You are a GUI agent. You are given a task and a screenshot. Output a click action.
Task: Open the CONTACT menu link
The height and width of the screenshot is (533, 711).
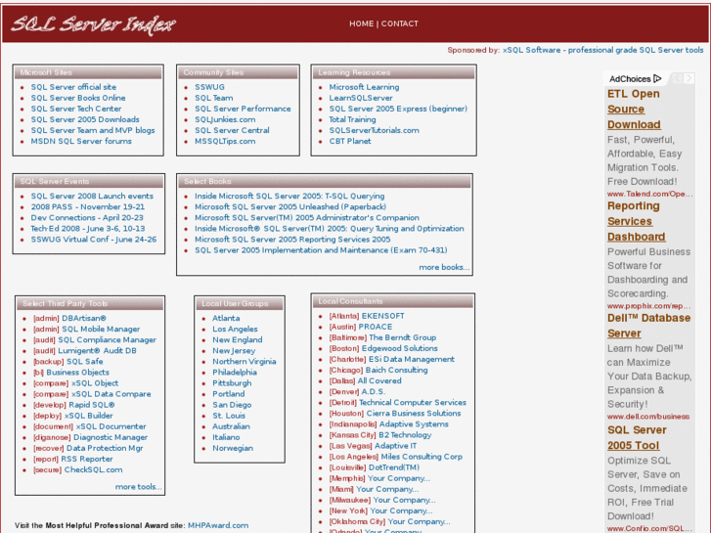399,23
